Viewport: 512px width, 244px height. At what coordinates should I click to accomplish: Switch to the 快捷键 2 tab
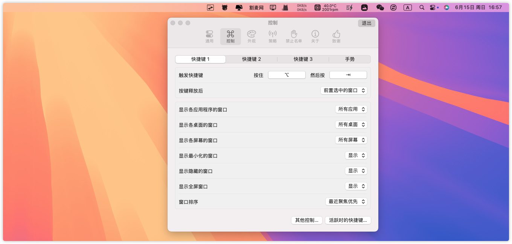click(251, 59)
